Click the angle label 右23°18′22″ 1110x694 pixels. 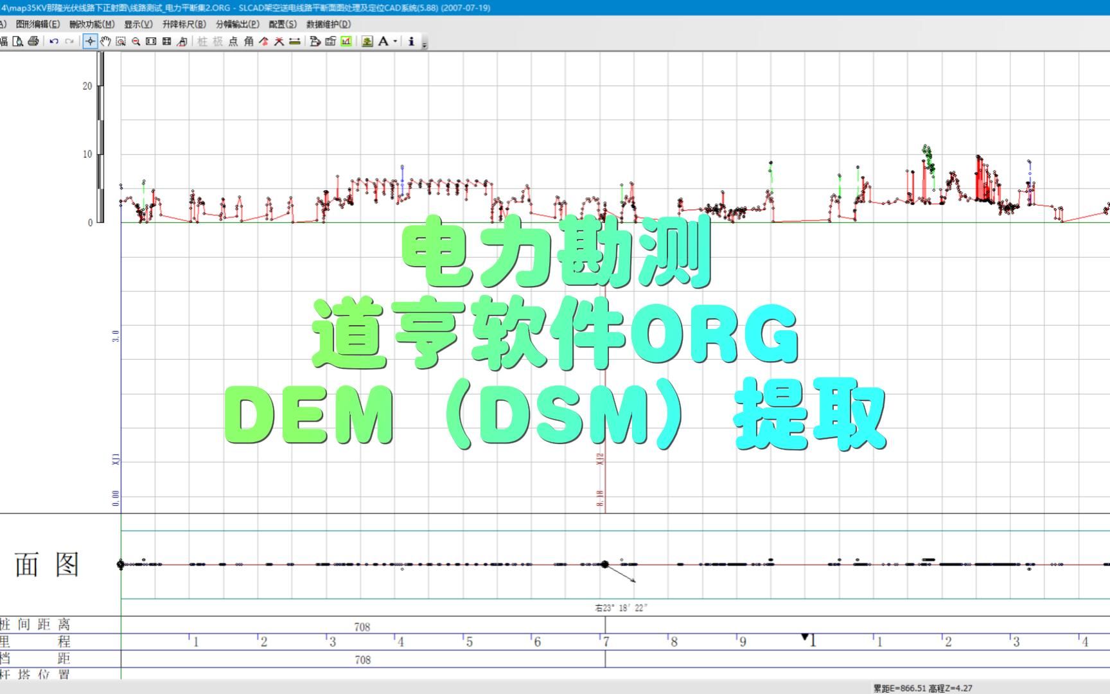[621, 607]
